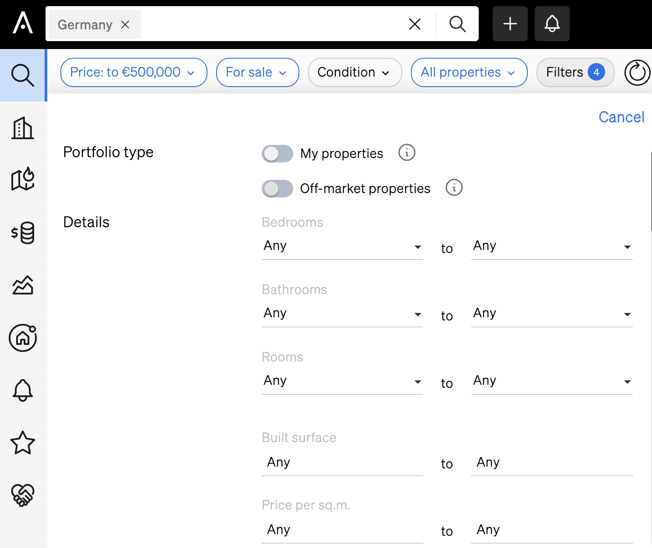Open the properties building icon in sidebar

click(22, 128)
